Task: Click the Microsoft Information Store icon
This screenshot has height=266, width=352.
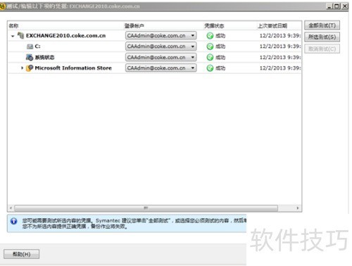Action: point(30,68)
